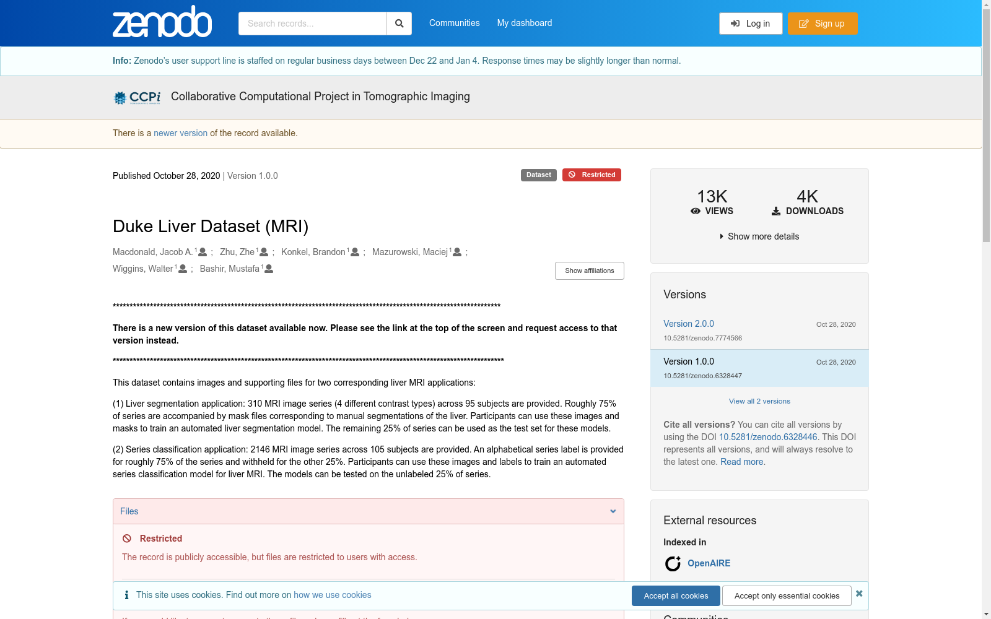Click the person icon beside Mazurowski, Maciej
991x619 pixels.
[x=457, y=252]
